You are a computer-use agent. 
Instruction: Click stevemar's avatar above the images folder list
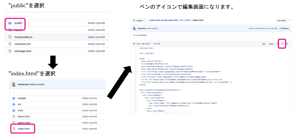click(14, 84)
